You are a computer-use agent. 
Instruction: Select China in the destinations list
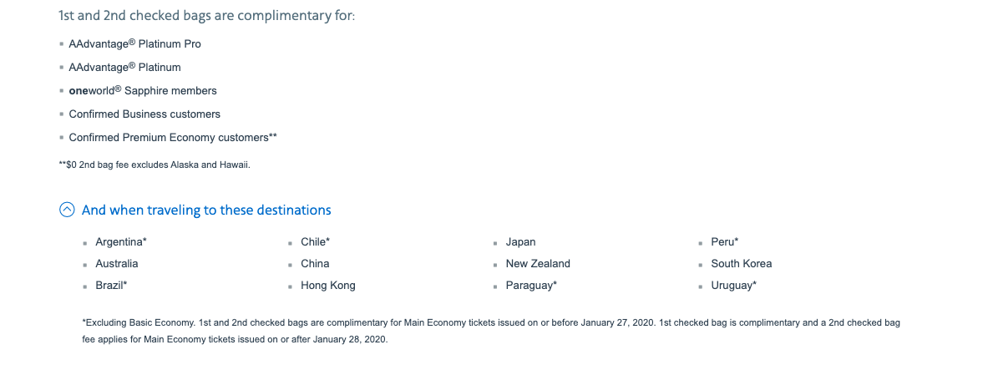point(315,263)
